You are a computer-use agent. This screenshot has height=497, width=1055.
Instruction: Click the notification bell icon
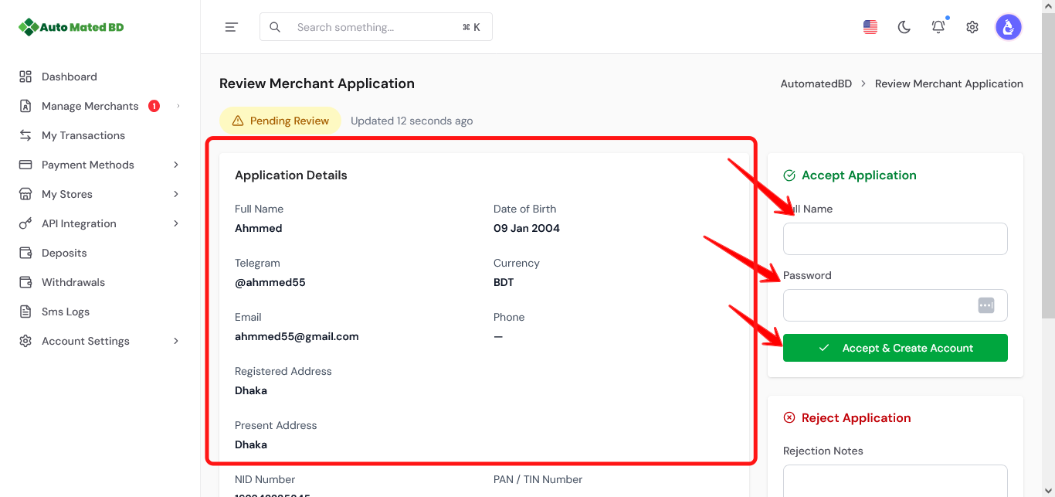[x=938, y=26]
